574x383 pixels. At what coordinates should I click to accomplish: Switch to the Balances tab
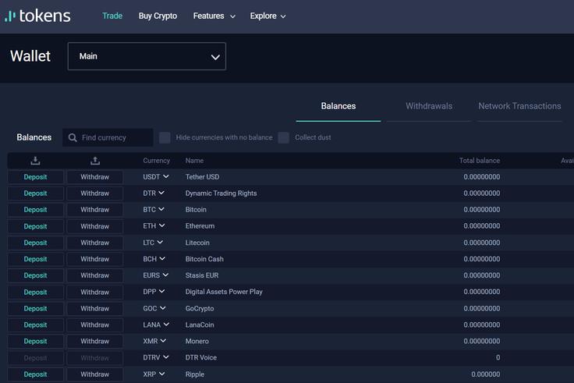pyautogui.click(x=338, y=106)
